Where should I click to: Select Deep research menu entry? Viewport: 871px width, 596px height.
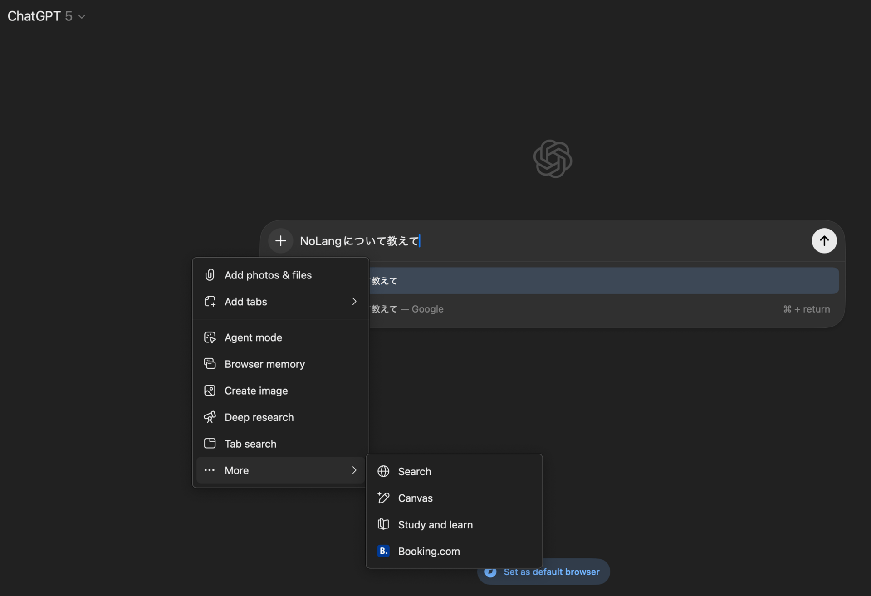pos(259,417)
